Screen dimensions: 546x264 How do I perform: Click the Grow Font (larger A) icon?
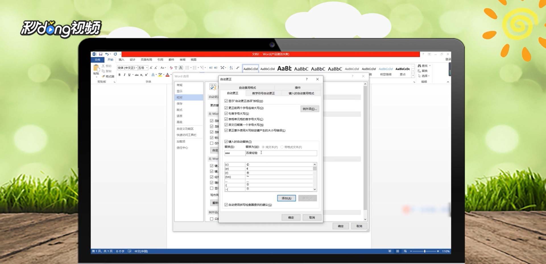click(x=151, y=68)
